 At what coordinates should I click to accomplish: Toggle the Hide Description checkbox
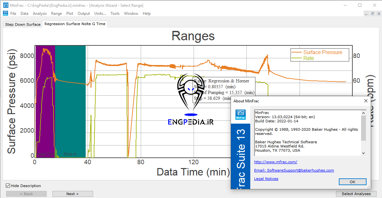pyautogui.click(x=8, y=185)
